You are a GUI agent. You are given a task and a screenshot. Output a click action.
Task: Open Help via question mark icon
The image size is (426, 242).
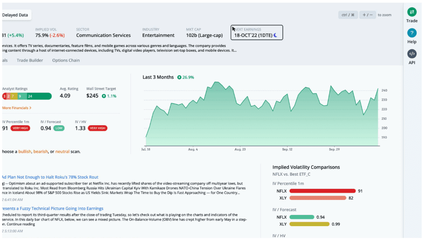point(412,33)
